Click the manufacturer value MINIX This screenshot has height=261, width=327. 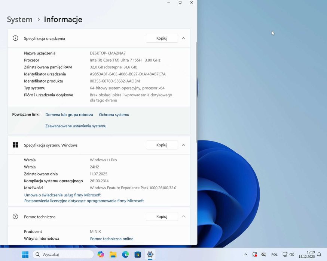pyautogui.click(x=95, y=232)
